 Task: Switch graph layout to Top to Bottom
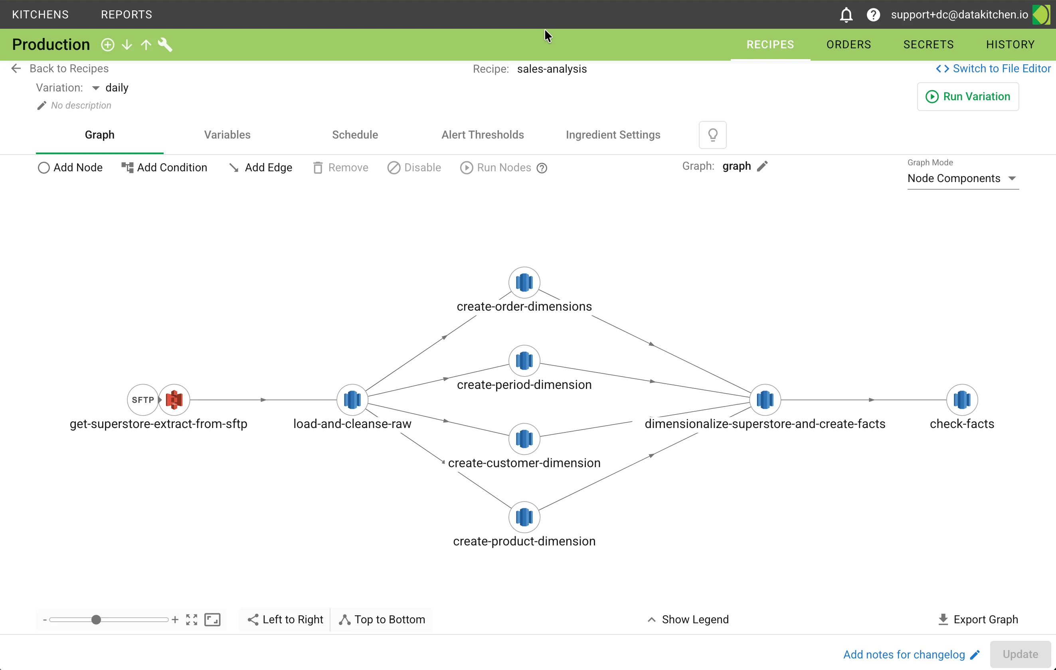(382, 620)
